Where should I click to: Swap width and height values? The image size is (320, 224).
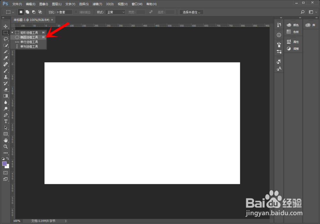[x=151, y=12]
